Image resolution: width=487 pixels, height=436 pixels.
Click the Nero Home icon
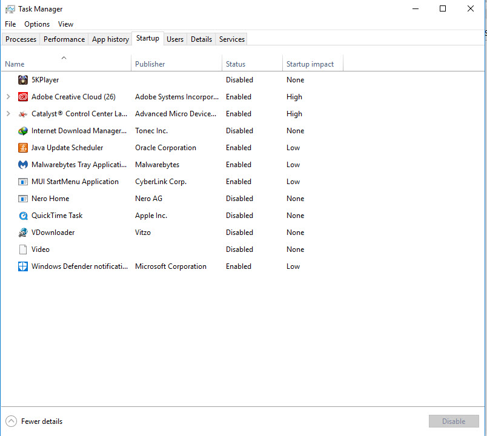click(23, 199)
